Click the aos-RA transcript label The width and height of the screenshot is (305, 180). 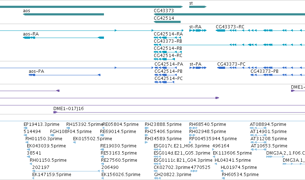(31, 34)
